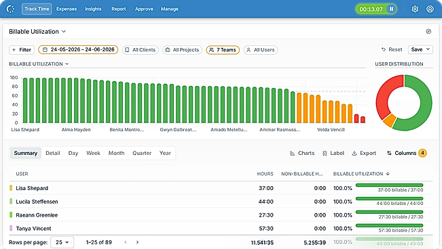442x249 pixels.
Task: Switch to the Week tab
Action: pyautogui.click(x=93, y=153)
